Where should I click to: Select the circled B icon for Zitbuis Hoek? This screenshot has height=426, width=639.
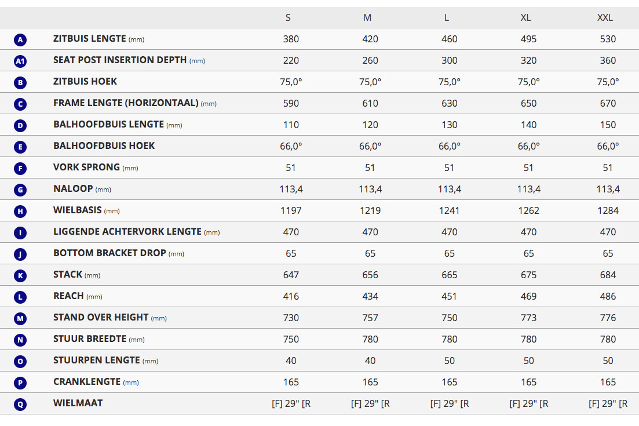(20, 82)
